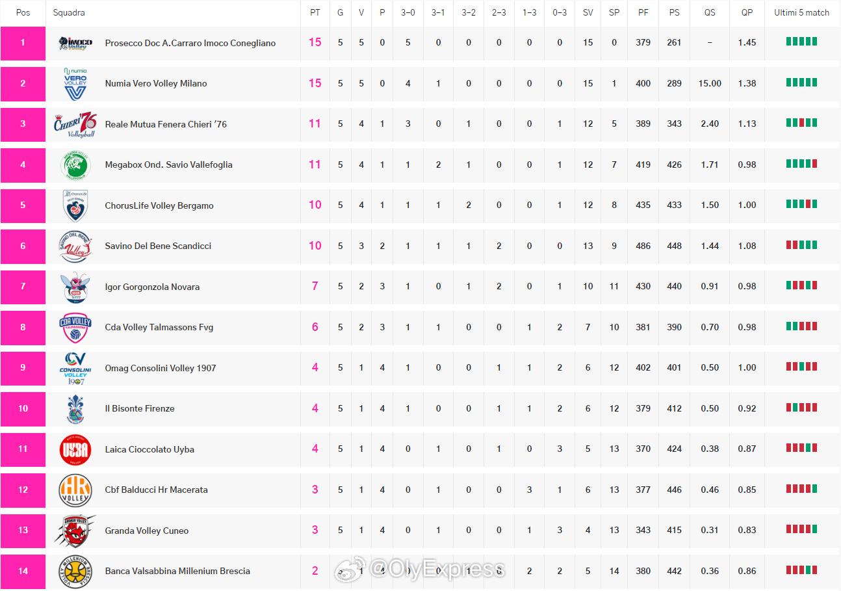Visit Savino Del Bene Scandicci team page
This screenshot has height=591, width=841.
[x=158, y=246]
